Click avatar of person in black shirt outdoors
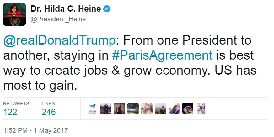274x137 pixels. [160, 108]
